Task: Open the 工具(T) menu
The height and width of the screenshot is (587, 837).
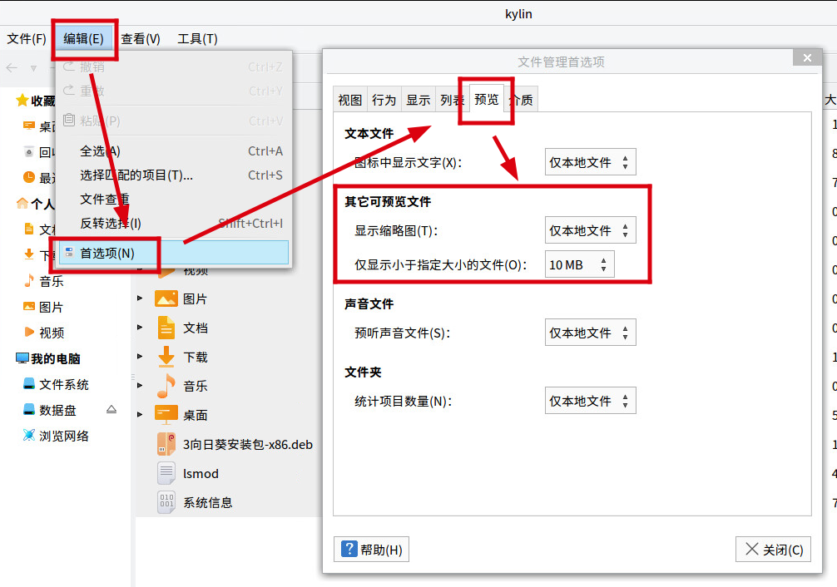Action: (199, 37)
